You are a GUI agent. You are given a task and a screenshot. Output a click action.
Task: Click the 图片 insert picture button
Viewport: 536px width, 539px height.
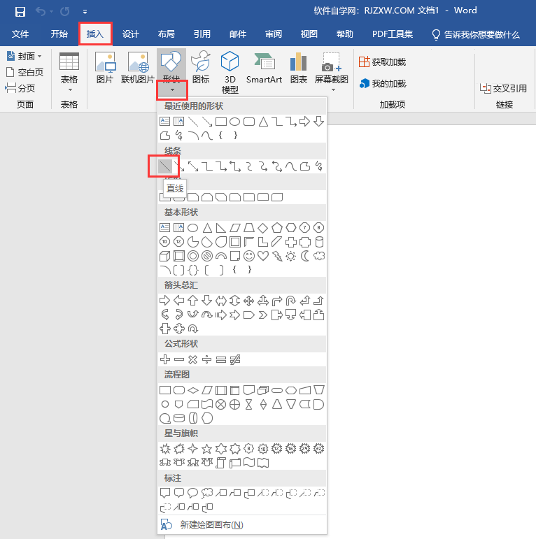coord(105,68)
